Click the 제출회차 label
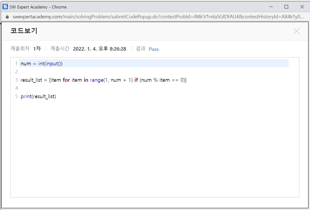The width and height of the screenshot is (310, 210). tap(20, 48)
